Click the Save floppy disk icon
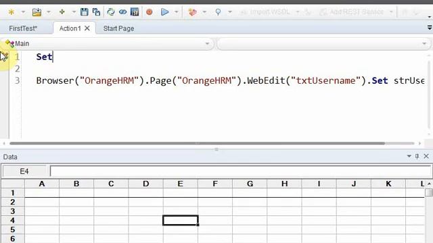 (84, 12)
